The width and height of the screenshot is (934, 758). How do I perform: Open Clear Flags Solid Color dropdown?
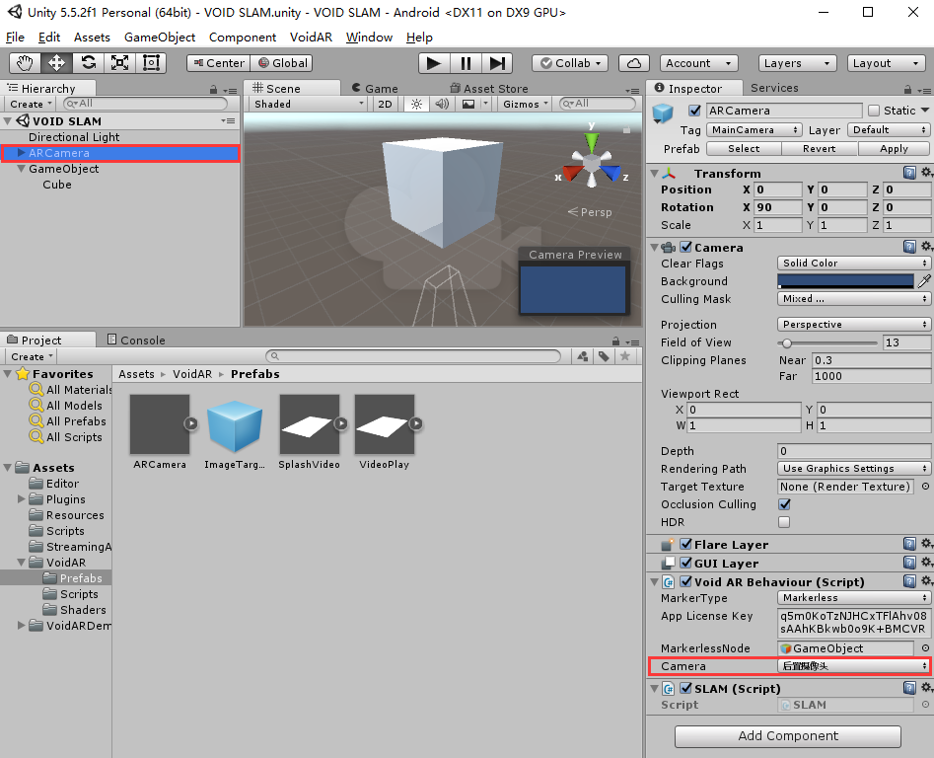coord(853,263)
